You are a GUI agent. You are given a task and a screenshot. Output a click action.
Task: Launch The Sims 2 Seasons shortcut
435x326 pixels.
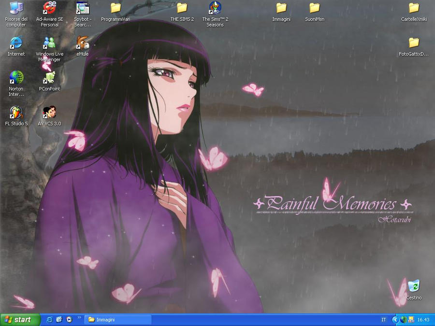click(215, 14)
